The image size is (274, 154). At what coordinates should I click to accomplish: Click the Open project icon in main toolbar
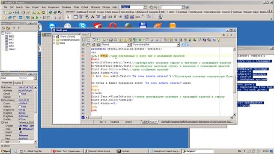tap(28, 12)
